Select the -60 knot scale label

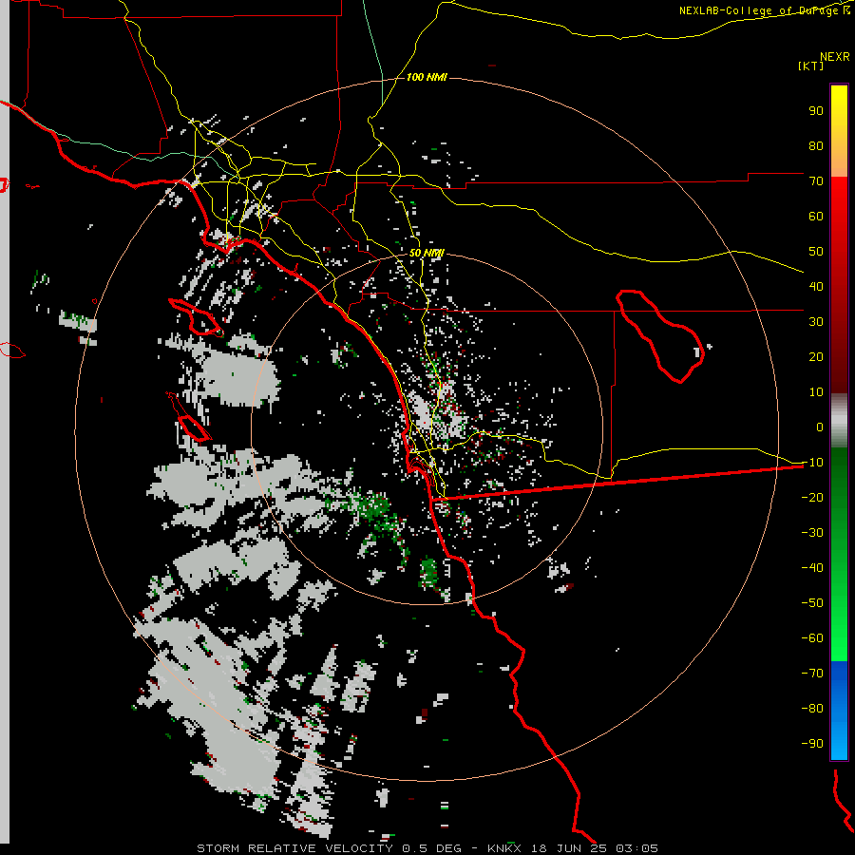coord(812,638)
